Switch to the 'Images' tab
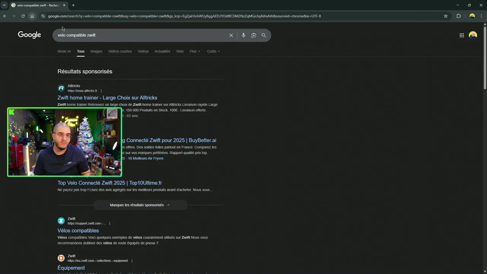Viewport: 487px width, 274px height. (96, 51)
